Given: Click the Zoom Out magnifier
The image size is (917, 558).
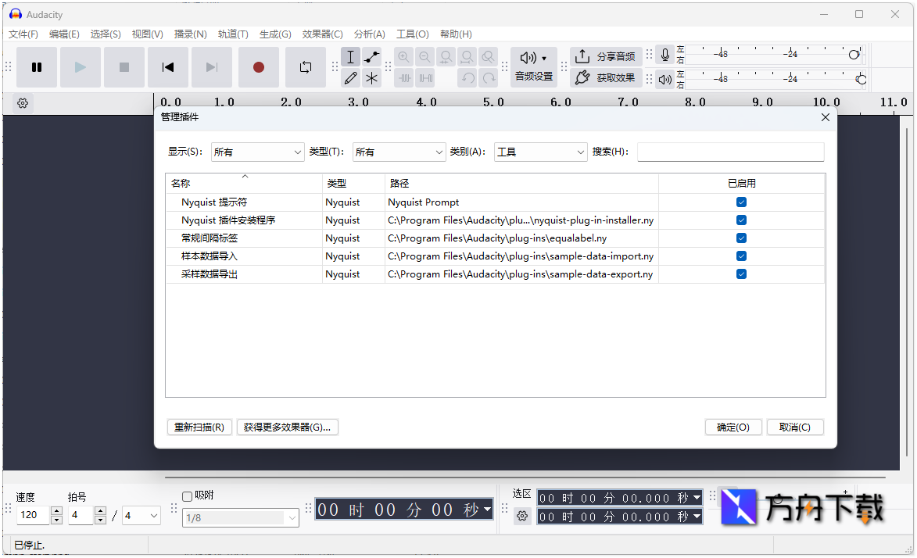Looking at the screenshot, I should point(425,57).
